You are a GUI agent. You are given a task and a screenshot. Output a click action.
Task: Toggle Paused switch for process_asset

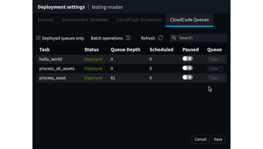[188, 78]
